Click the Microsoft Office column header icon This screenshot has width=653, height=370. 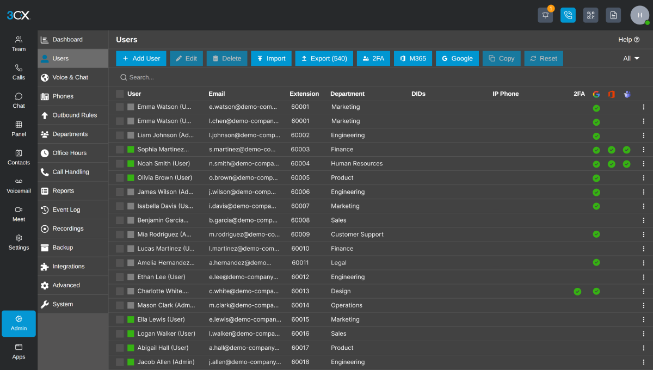click(611, 94)
